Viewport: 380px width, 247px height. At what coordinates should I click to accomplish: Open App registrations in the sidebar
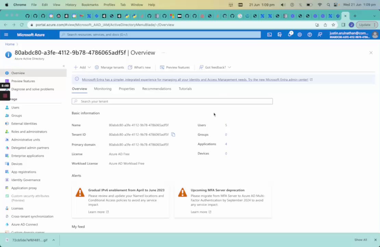click(24, 172)
